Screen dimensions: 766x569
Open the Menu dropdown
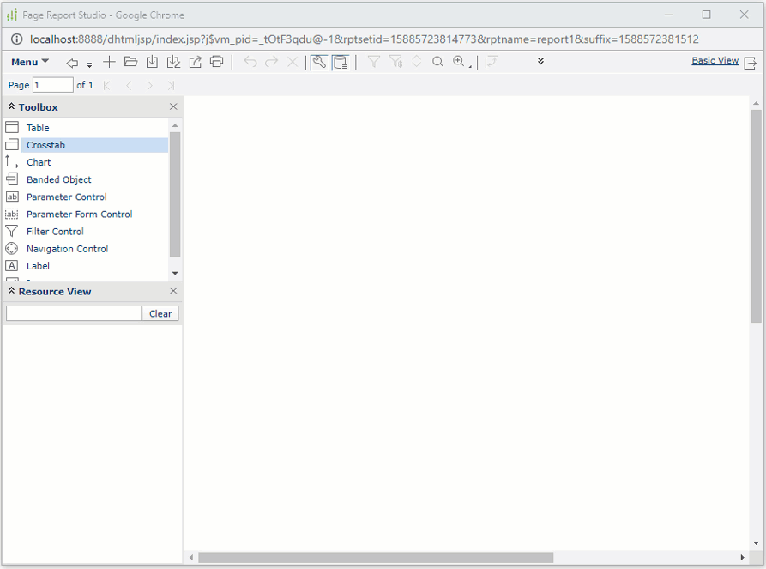[x=28, y=62]
